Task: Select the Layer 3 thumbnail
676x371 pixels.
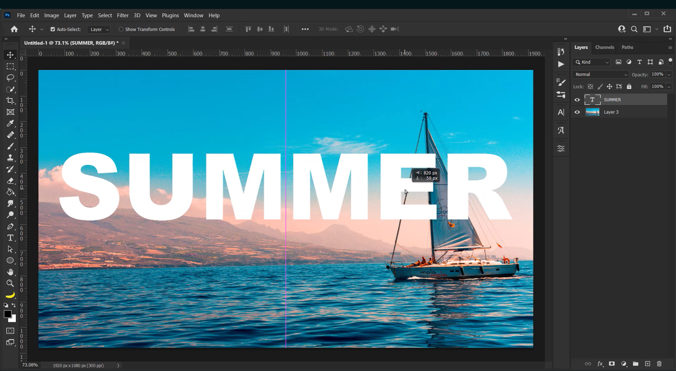Action: point(593,112)
